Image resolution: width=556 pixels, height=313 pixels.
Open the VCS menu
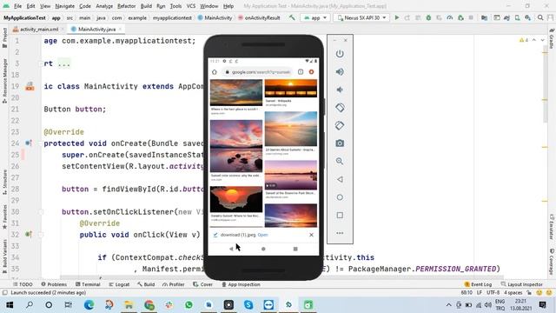[191, 6]
